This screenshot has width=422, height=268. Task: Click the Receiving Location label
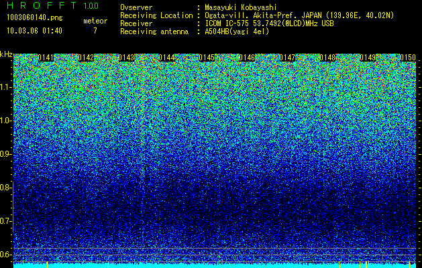[x=156, y=15]
